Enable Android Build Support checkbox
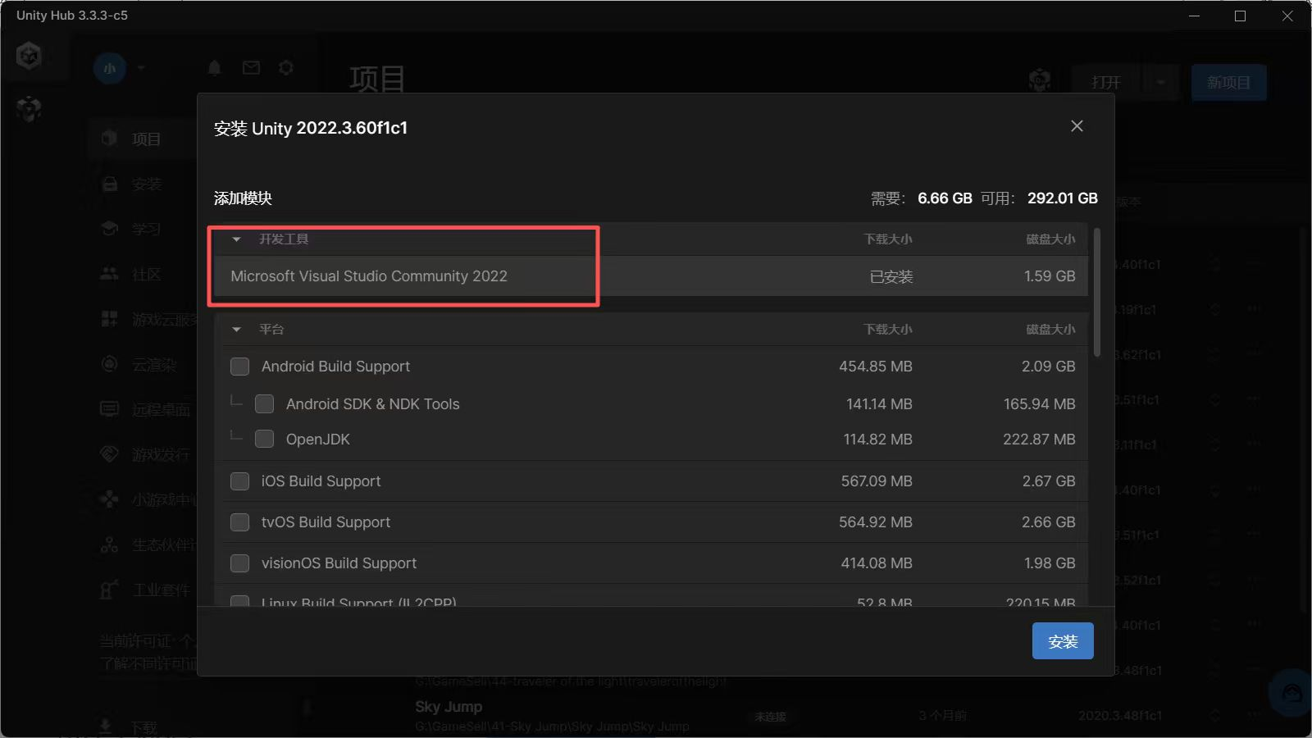1312x738 pixels. click(240, 367)
